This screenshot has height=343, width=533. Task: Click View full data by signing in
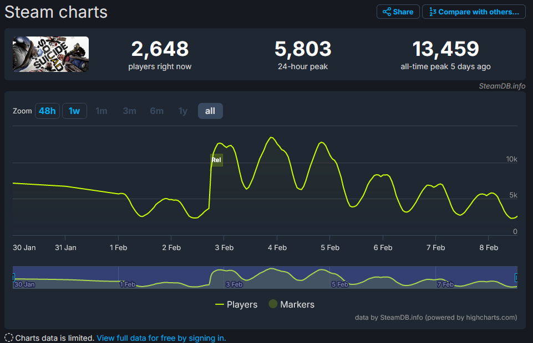click(x=161, y=338)
